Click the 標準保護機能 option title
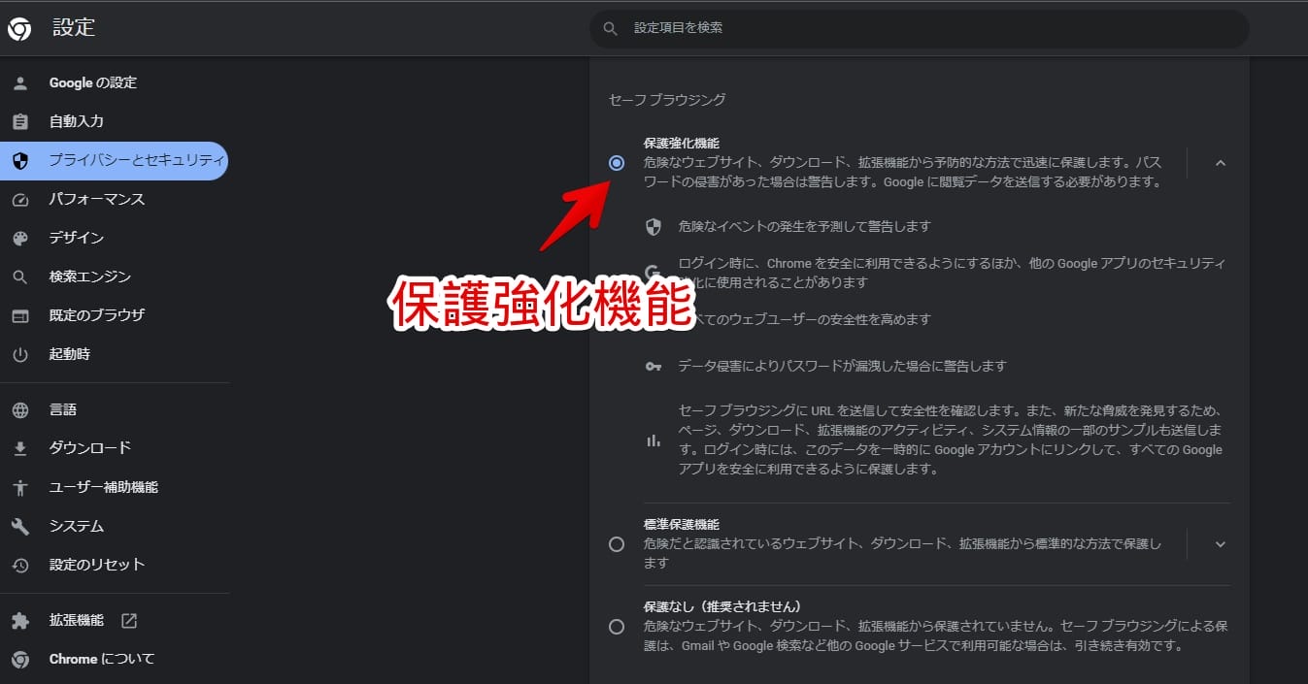This screenshot has width=1308, height=684. pos(681,525)
